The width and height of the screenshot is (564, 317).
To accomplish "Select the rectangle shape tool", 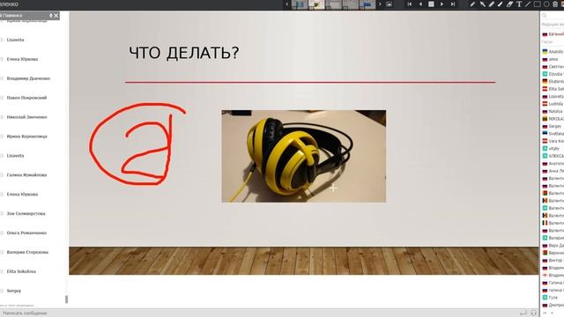I will [x=537, y=4].
